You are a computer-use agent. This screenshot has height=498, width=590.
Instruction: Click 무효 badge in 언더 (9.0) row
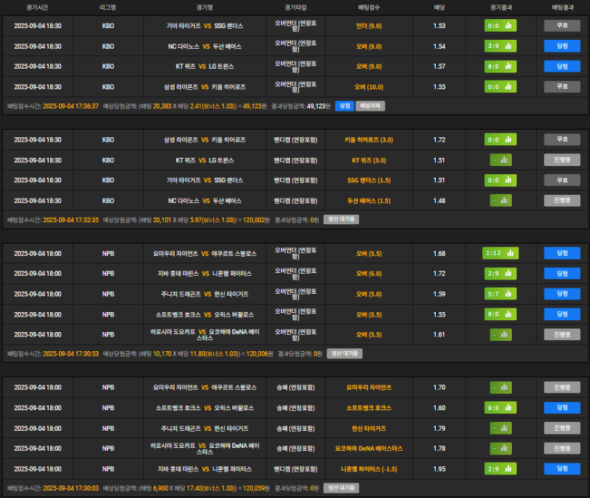562,26
